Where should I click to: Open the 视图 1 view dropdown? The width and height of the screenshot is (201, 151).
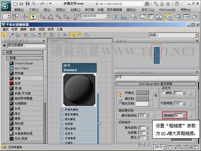[197, 35]
